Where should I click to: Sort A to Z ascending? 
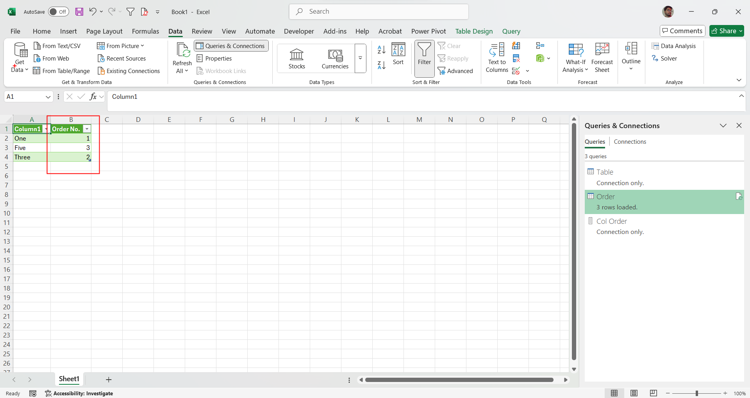coord(382,50)
